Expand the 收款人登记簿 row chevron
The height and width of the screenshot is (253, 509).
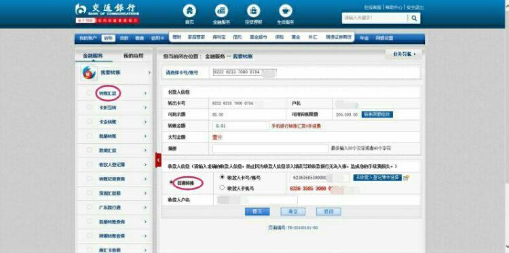tap(145, 165)
